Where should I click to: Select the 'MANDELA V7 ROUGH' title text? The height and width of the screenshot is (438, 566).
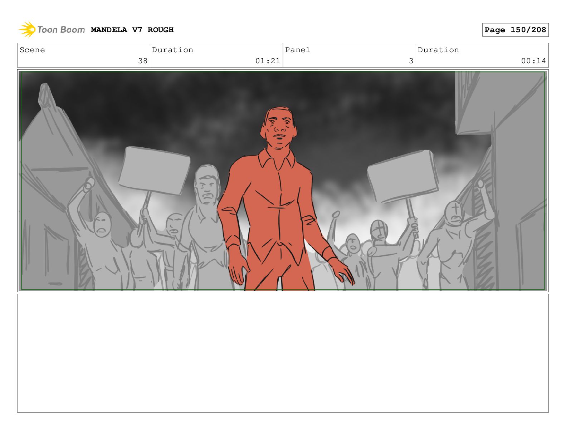pos(132,30)
